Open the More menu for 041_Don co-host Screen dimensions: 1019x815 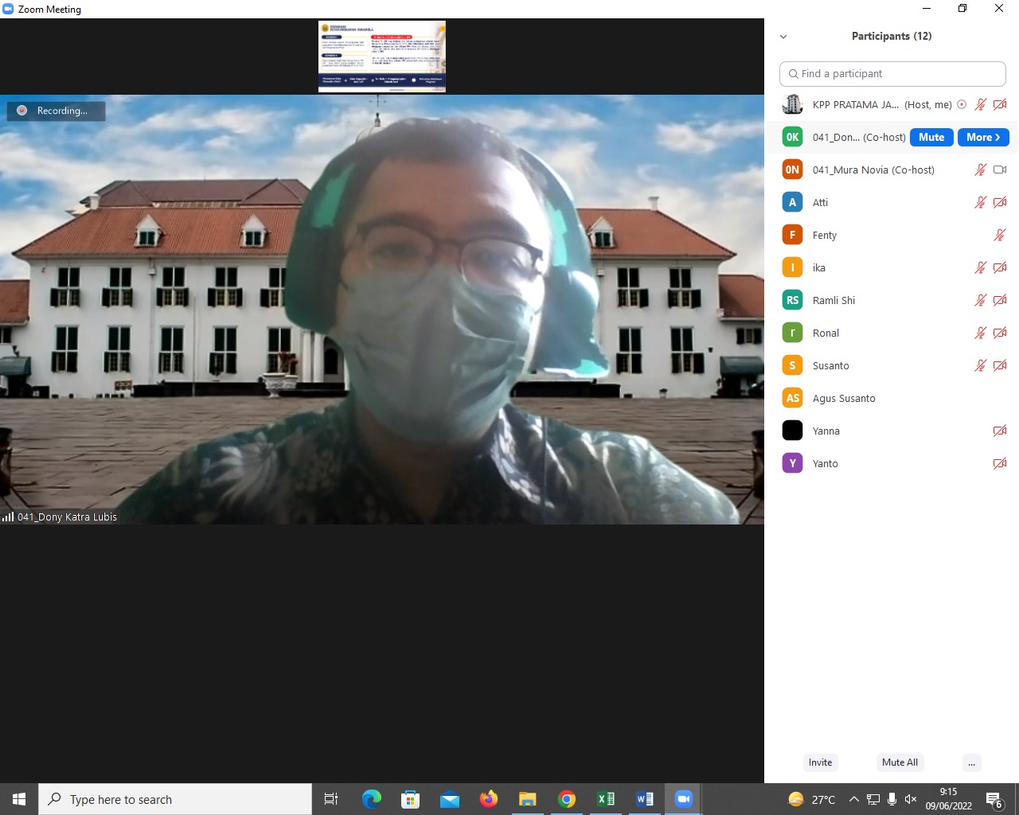point(983,137)
